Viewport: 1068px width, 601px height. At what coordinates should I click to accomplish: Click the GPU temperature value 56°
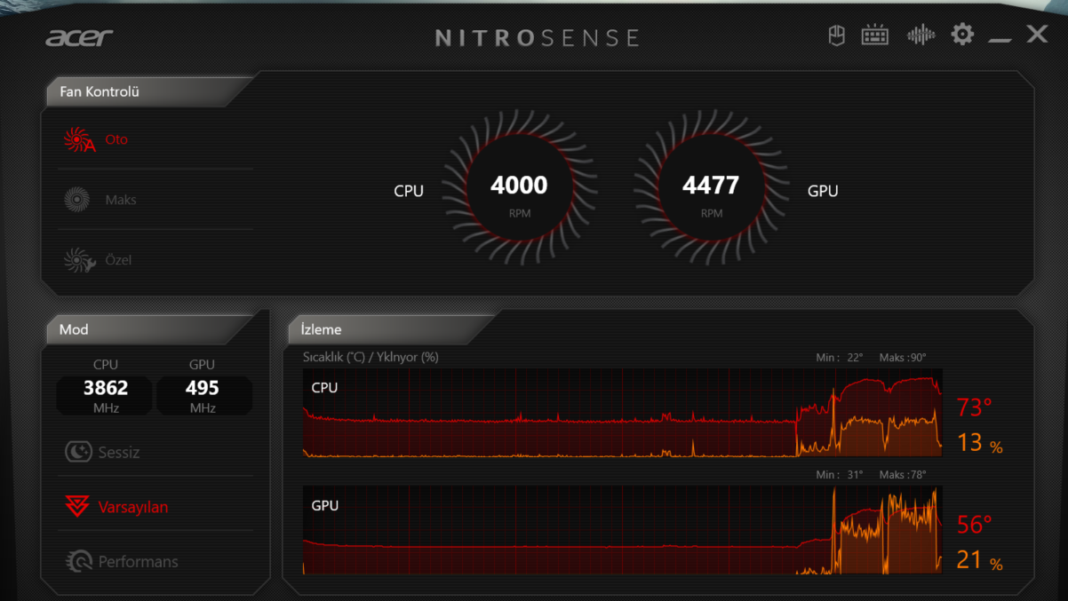(974, 525)
